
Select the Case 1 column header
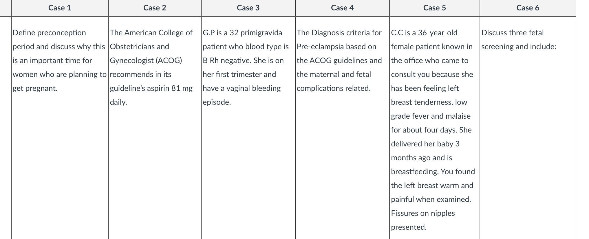point(60,8)
